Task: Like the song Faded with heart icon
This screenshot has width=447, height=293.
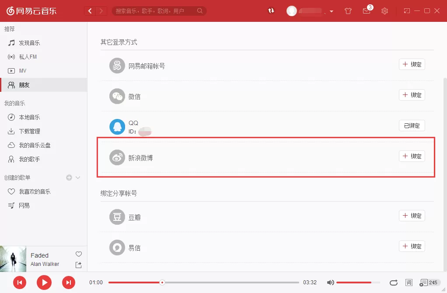Action: click(79, 254)
